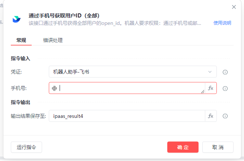244x161 pixels.
Task: Click the Python icon inside 手机号 field
Action: (54, 88)
